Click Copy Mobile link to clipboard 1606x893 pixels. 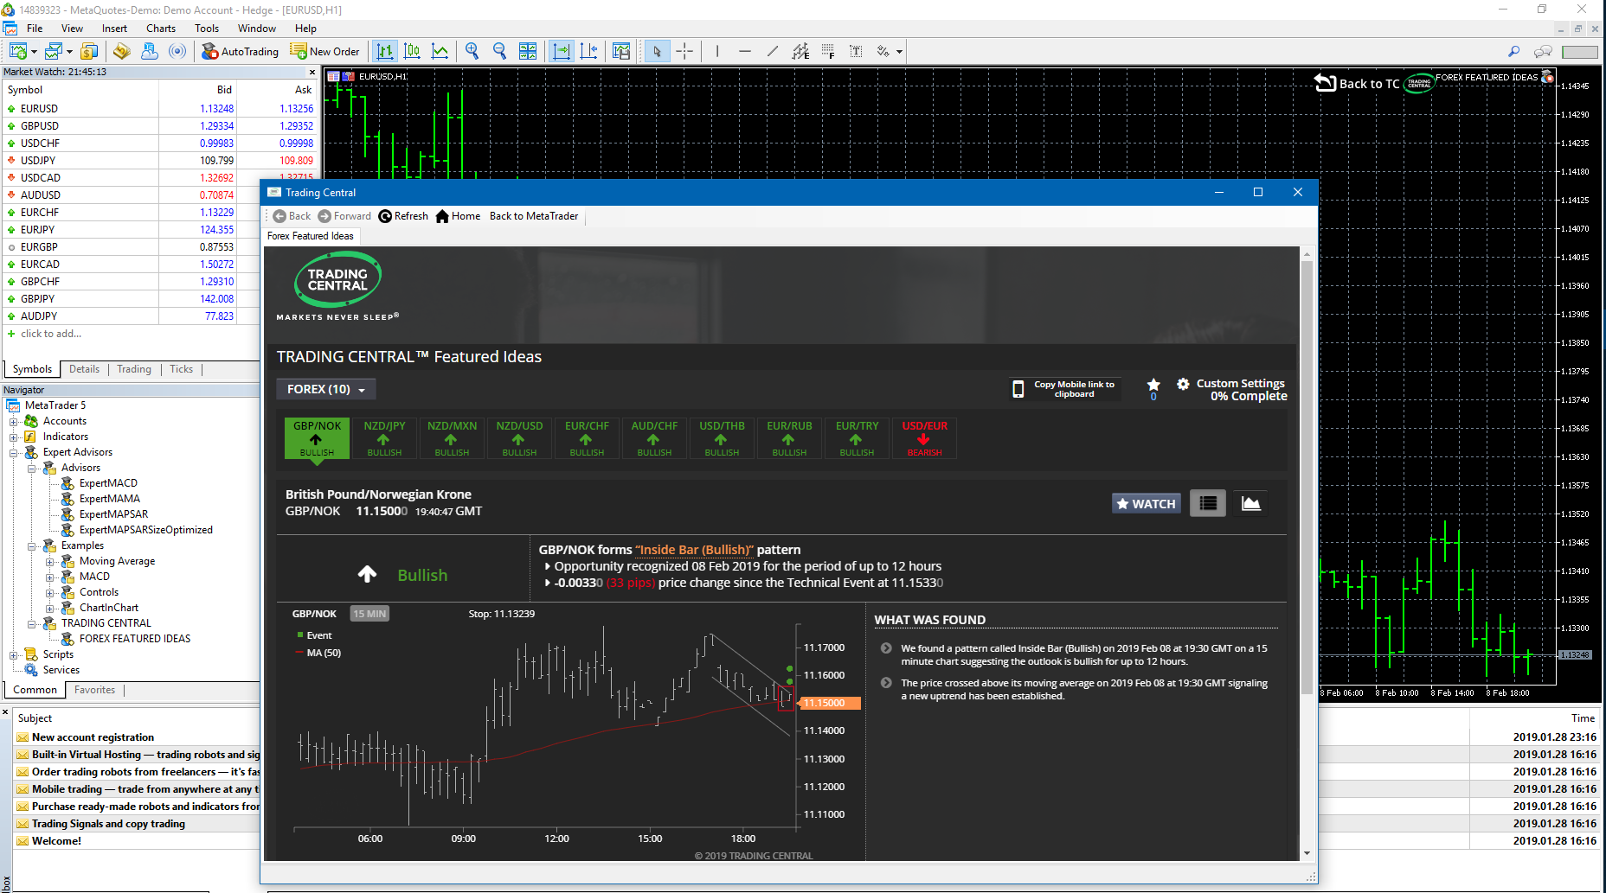point(1065,389)
